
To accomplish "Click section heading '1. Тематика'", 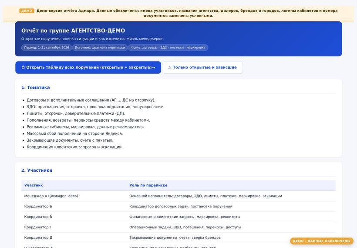I will click(x=36, y=88).
